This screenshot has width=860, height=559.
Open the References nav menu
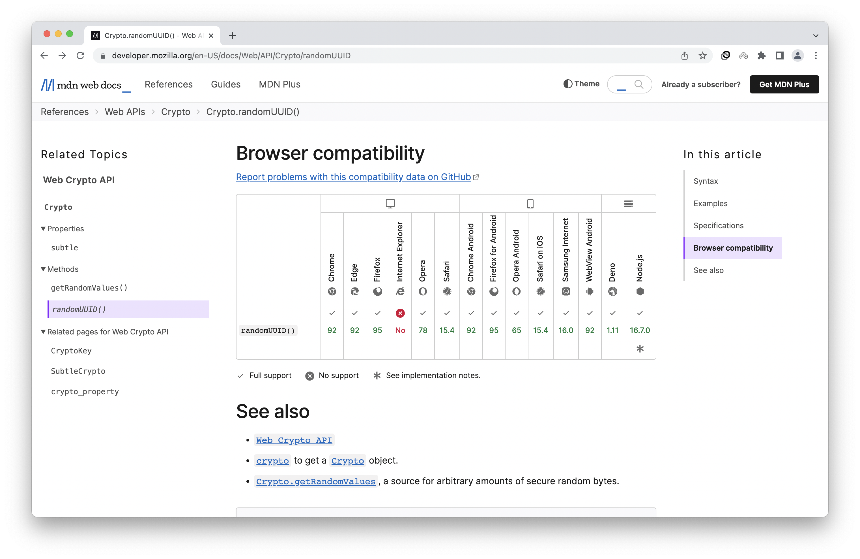click(x=168, y=84)
